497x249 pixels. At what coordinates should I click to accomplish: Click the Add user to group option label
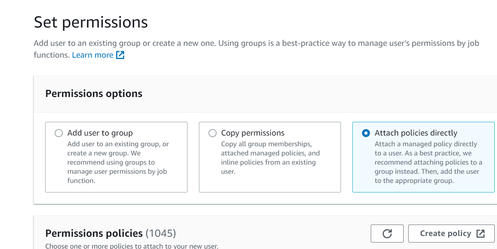point(100,133)
